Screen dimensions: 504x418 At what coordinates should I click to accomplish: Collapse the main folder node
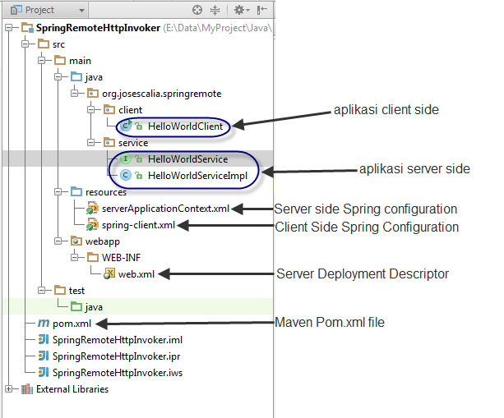(41, 60)
